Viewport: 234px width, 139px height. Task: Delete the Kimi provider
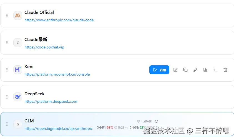tap(225, 70)
